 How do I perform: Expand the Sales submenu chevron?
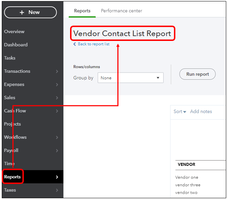[x=57, y=98]
